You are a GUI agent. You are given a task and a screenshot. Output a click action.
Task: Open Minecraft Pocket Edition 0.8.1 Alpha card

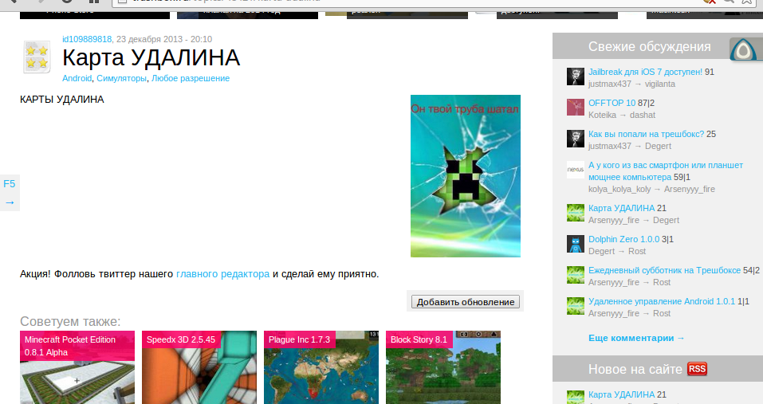tap(77, 367)
